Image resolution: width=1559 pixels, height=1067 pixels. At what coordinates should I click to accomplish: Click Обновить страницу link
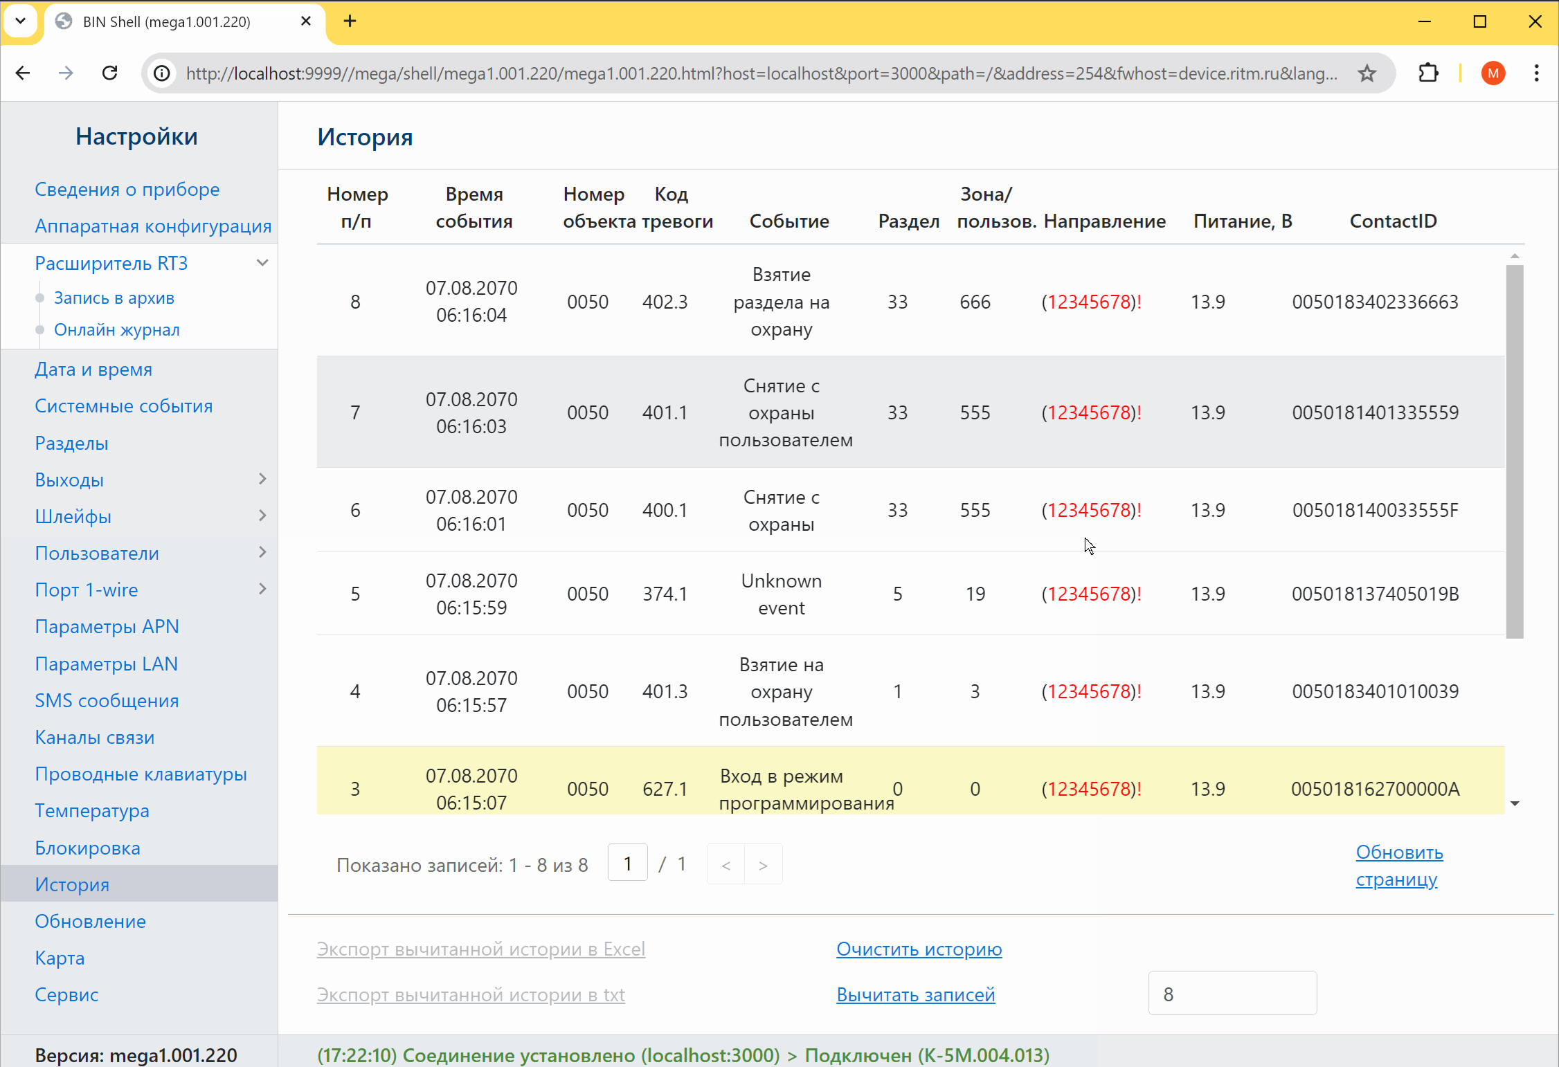click(1399, 866)
